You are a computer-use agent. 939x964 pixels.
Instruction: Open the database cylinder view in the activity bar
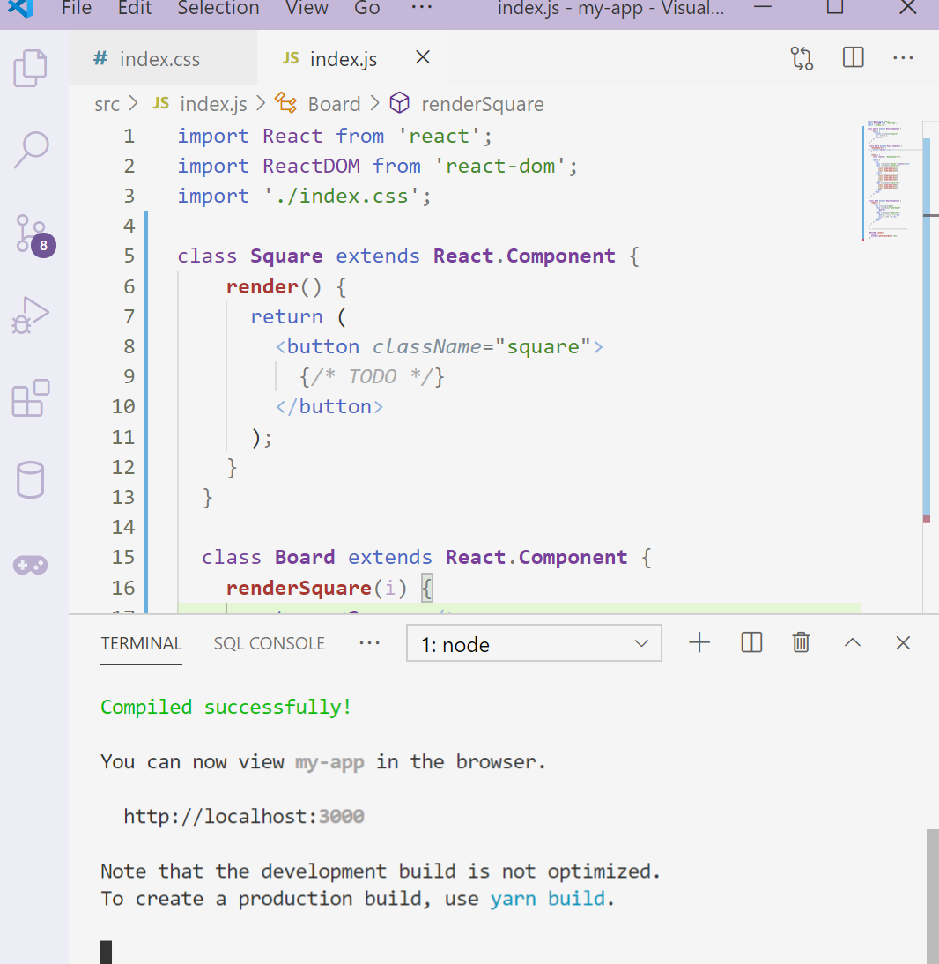tap(30, 479)
